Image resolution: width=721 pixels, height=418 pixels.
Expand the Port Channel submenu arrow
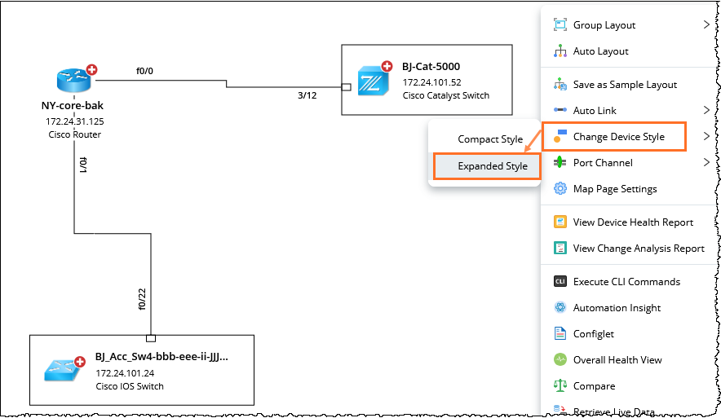[706, 163]
